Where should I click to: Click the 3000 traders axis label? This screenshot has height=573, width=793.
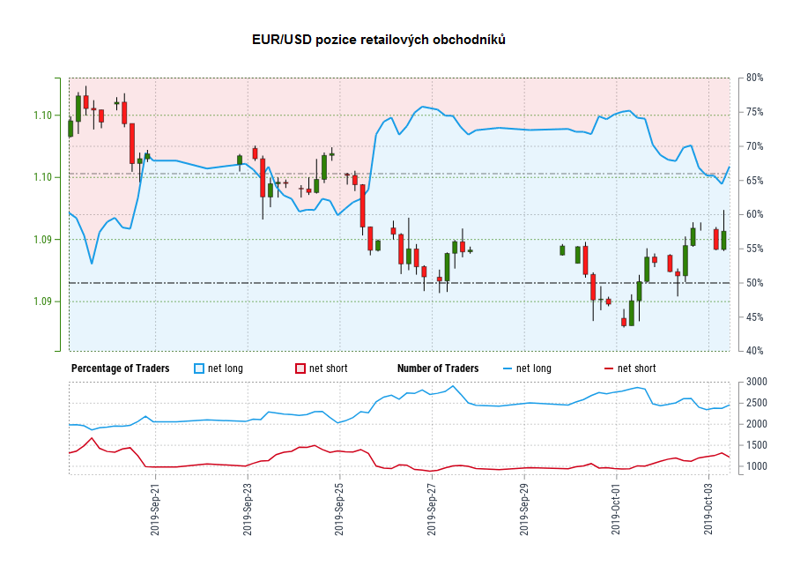tap(757, 383)
